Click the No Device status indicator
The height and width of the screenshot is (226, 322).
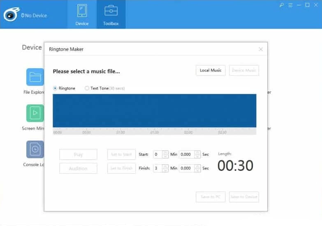tap(34, 16)
